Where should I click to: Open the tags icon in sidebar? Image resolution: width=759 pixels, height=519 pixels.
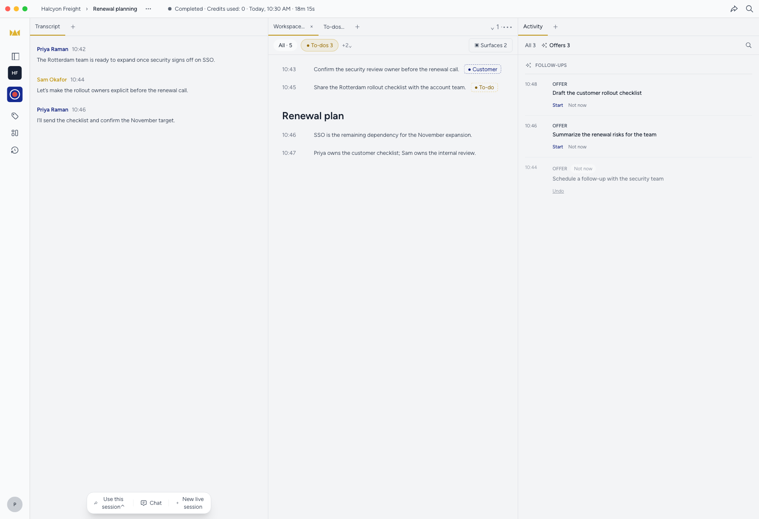pos(15,116)
